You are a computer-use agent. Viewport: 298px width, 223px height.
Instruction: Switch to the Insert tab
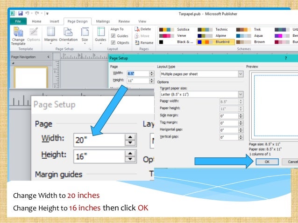(x=54, y=21)
